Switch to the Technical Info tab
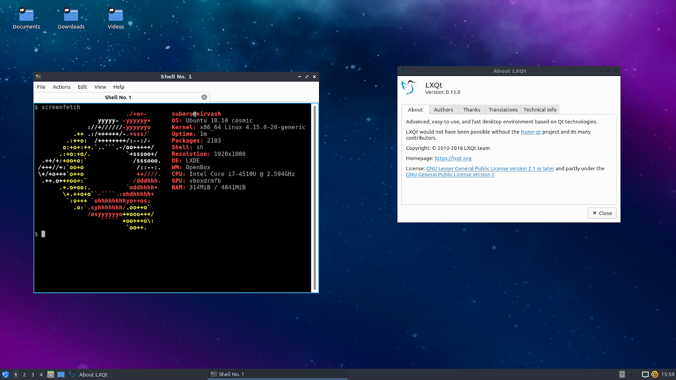 (x=540, y=109)
